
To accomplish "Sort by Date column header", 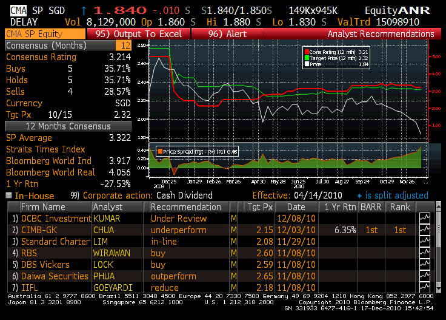I will point(296,207).
